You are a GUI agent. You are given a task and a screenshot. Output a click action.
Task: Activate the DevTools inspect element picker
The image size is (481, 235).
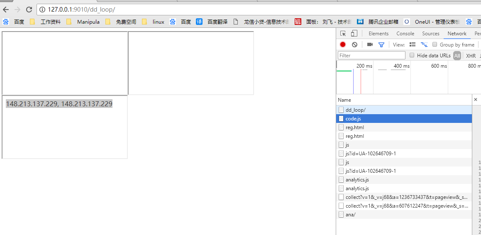click(x=343, y=34)
